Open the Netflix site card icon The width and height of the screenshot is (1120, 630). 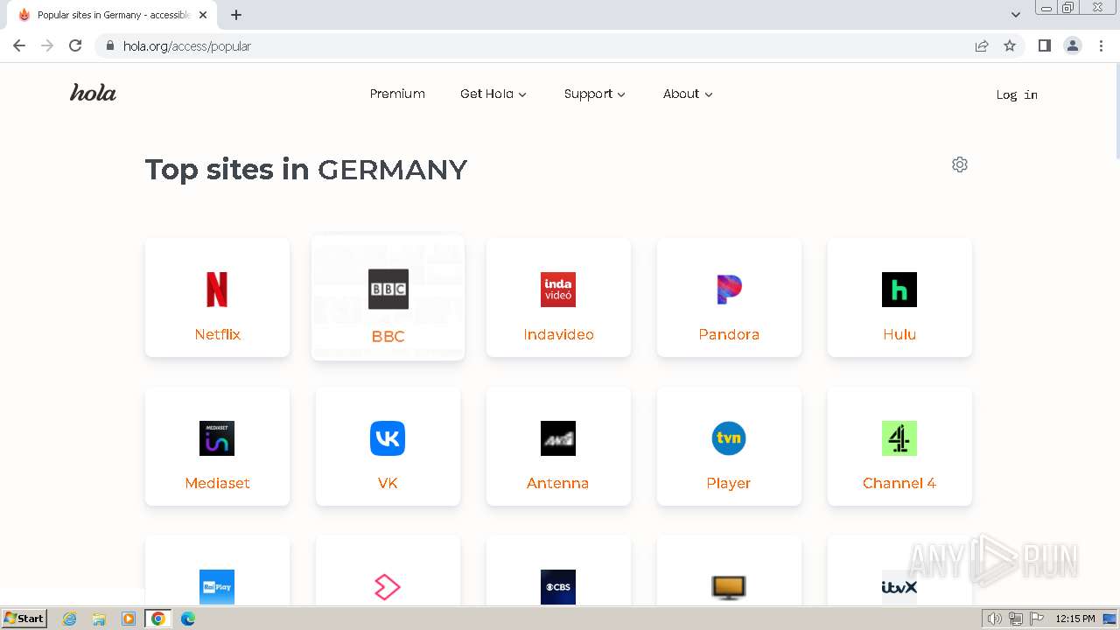tap(217, 290)
